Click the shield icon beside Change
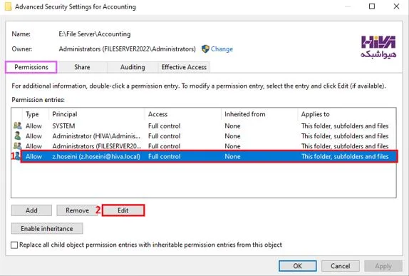 click(205, 48)
